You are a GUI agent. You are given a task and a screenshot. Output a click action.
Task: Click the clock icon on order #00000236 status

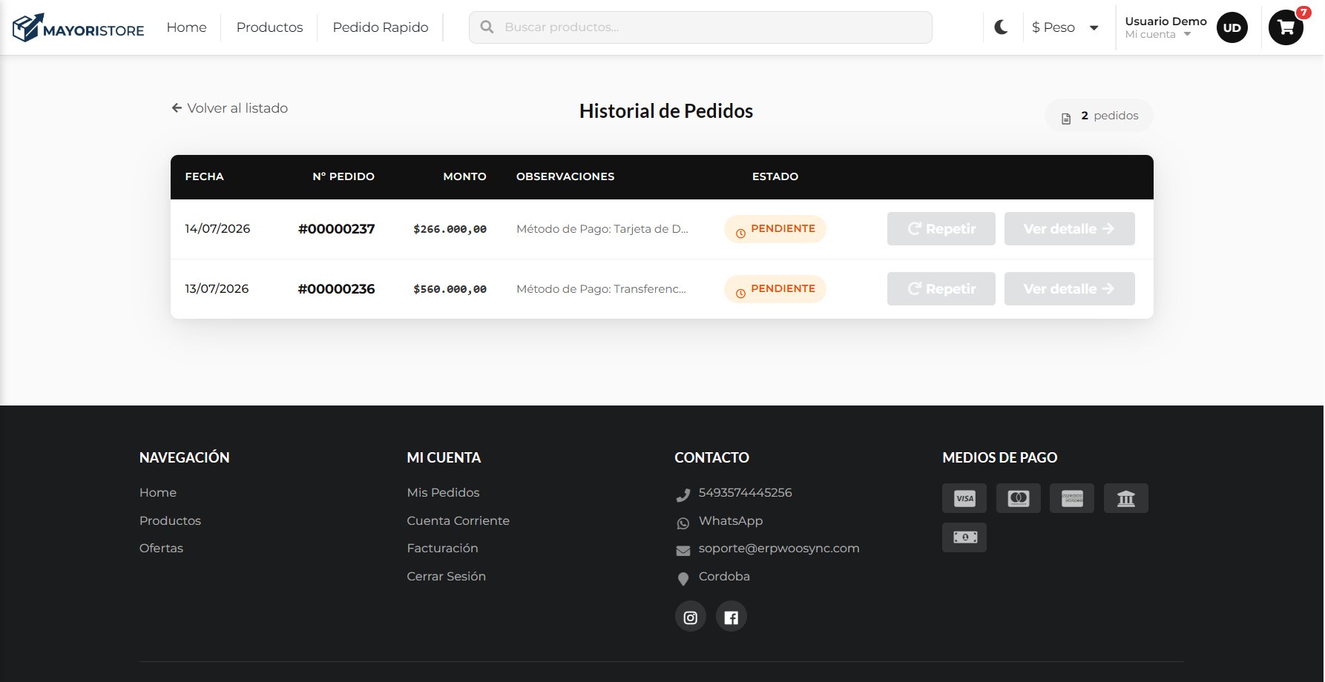(x=740, y=294)
